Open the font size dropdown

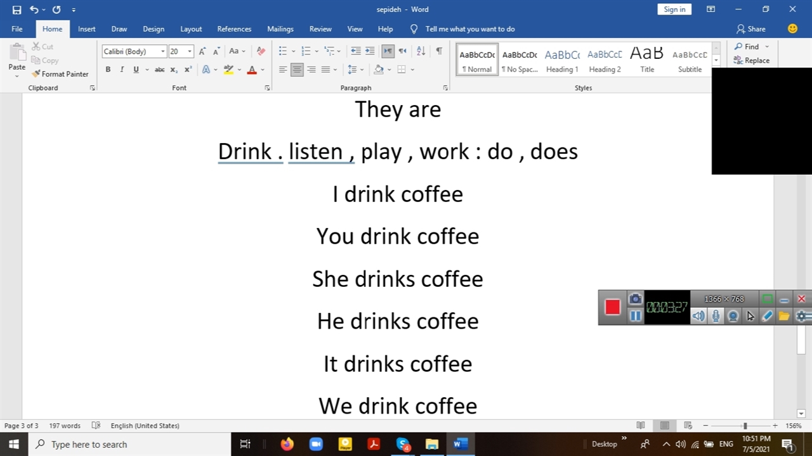click(190, 51)
